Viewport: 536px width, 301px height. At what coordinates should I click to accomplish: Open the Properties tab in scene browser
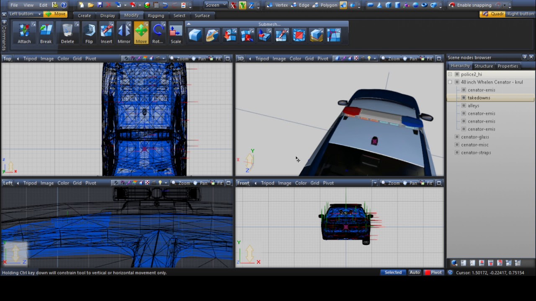508,66
